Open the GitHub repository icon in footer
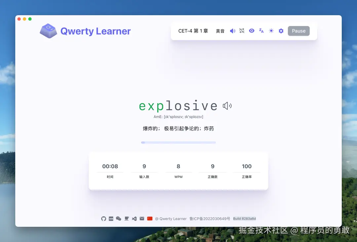 [x=103, y=219]
